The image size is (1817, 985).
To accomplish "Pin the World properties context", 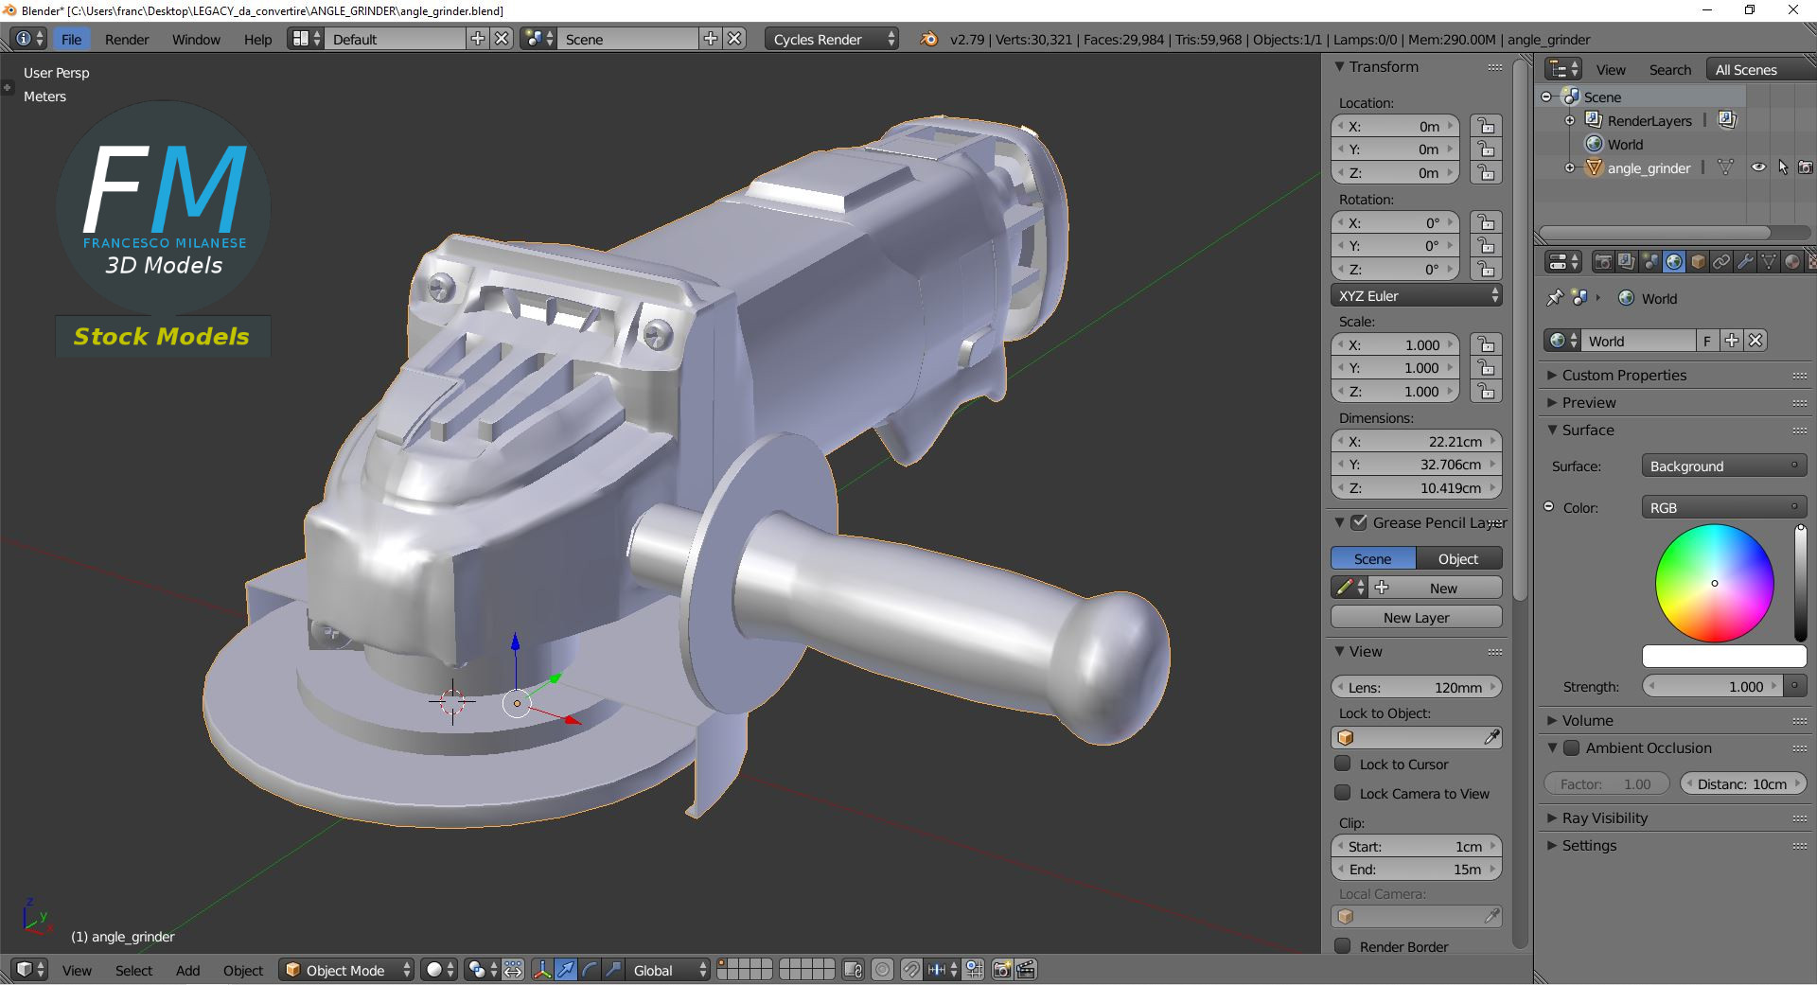I will (1554, 298).
